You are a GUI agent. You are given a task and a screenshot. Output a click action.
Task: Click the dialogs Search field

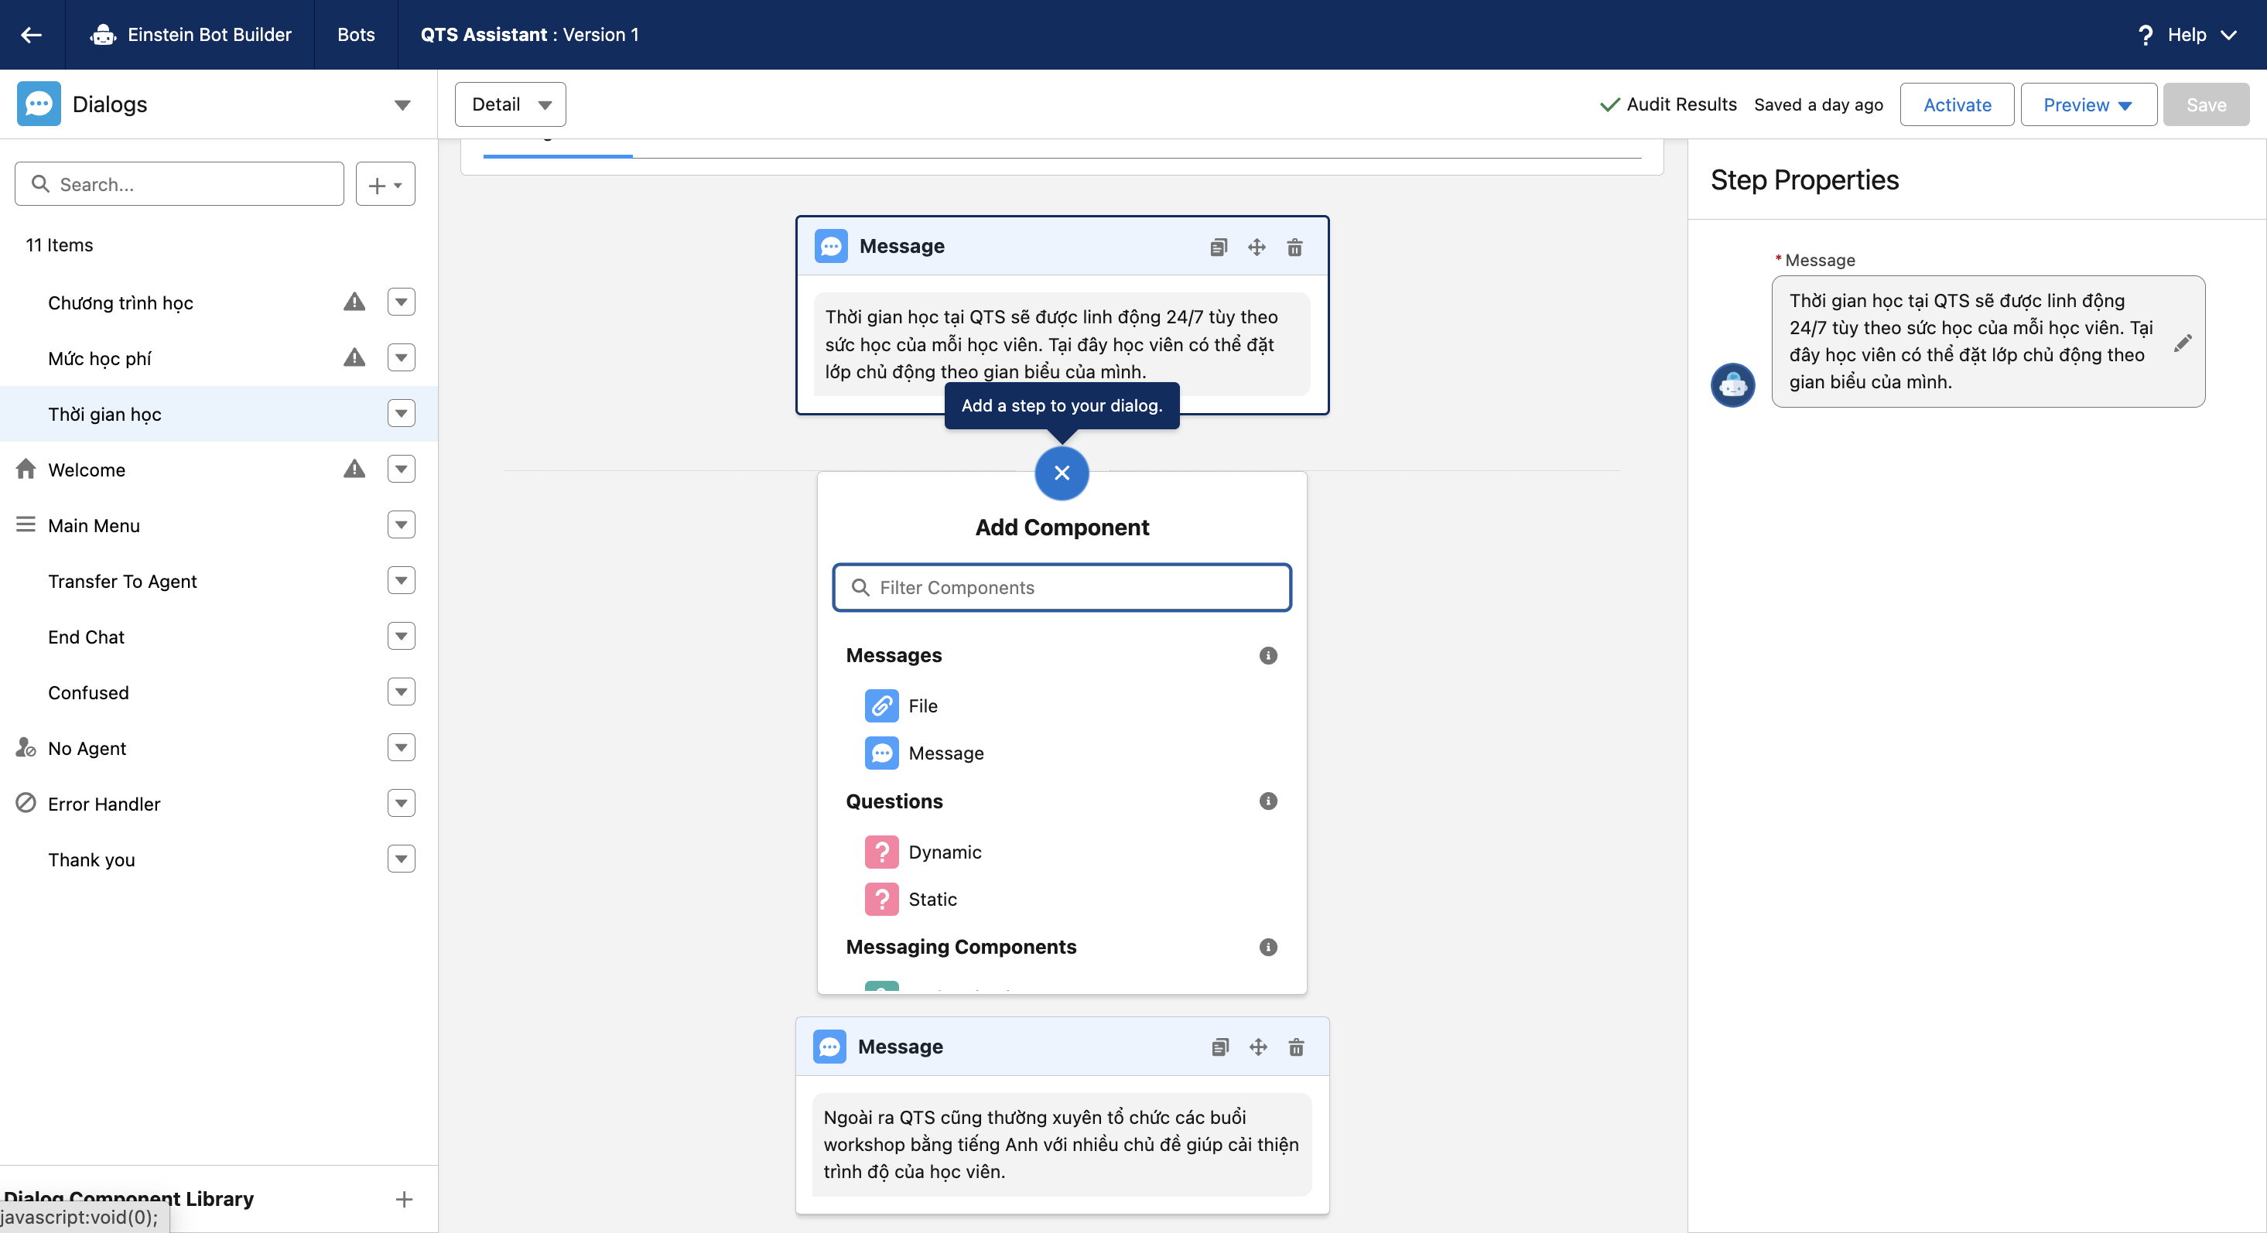[x=180, y=185]
